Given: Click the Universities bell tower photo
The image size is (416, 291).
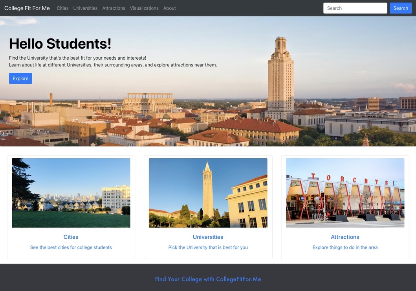Looking at the screenshot, I should click(208, 193).
